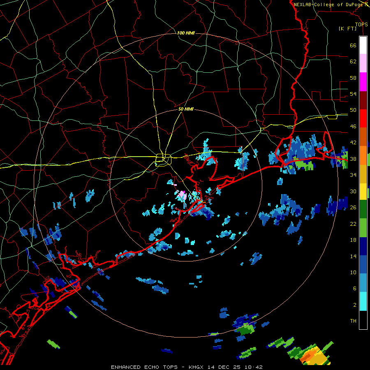370x370 pixels.
Task: Click the TOPS legend title
Action: point(361,24)
